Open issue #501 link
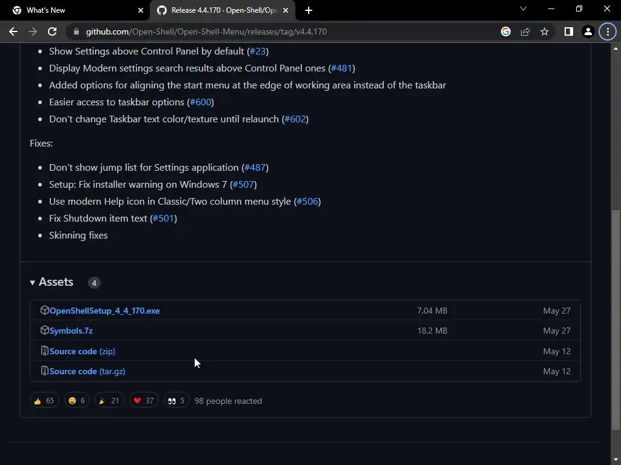Screen dimensions: 621x465 coord(164,218)
